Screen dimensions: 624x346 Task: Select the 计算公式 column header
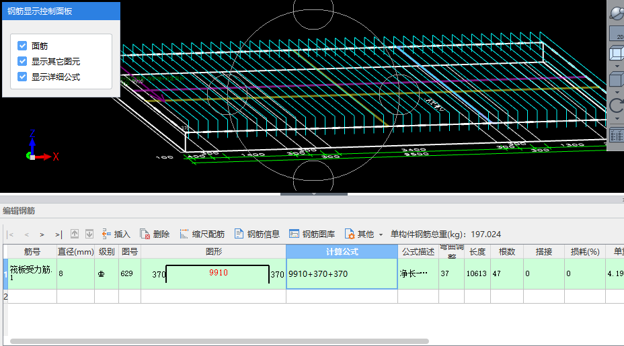[x=342, y=252]
